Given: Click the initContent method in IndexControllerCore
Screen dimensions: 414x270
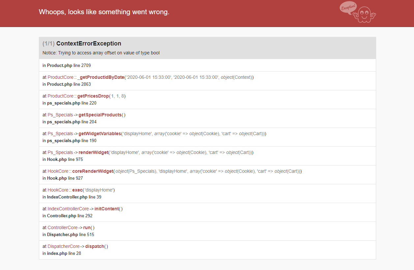Looking at the screenshot, I should coord(106,208).
